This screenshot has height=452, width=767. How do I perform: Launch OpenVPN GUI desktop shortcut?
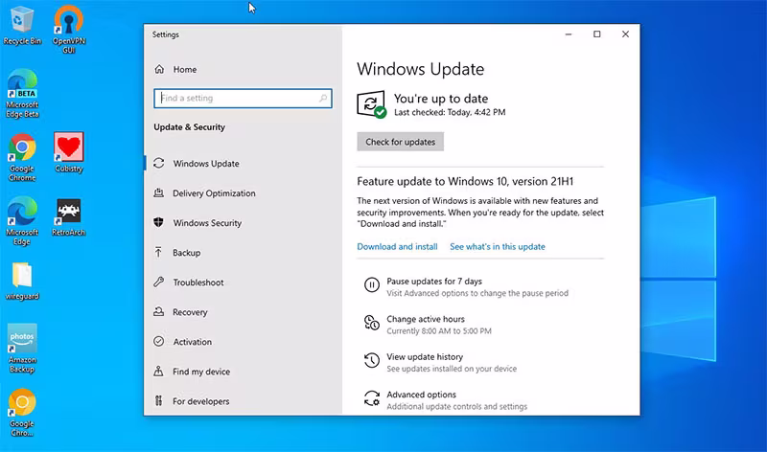[x=69, y=29]
